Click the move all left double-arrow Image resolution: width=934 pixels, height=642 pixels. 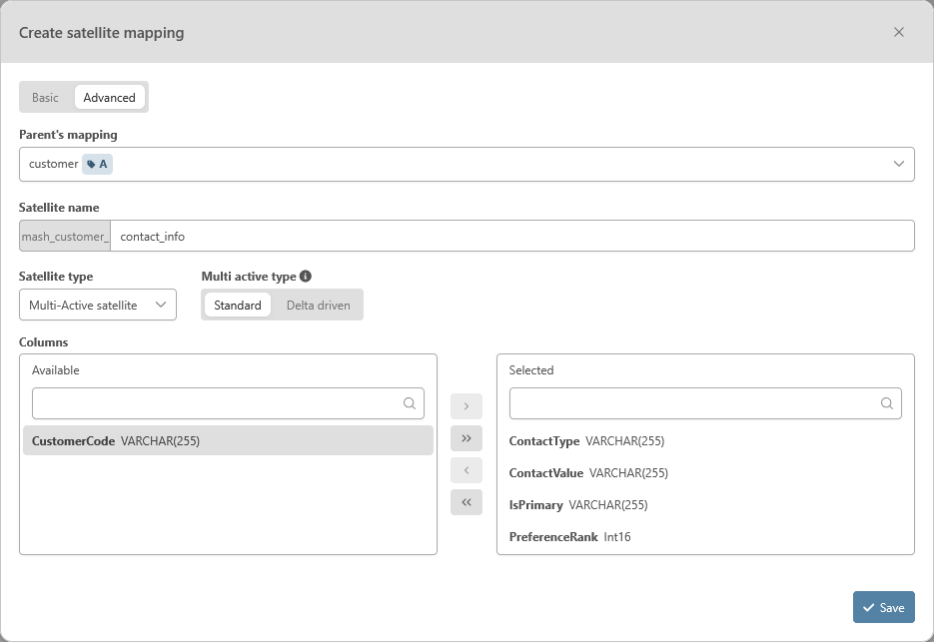pos(467,502)
